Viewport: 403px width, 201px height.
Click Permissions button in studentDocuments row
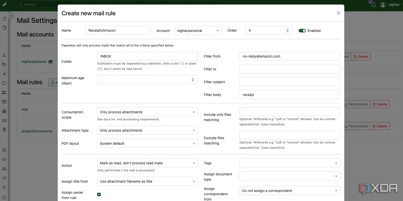[x=357, y=126]
